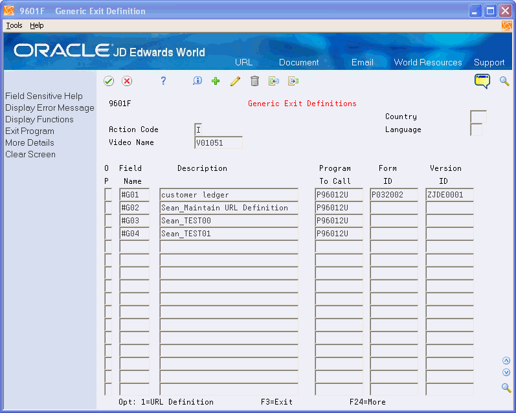This screenshot has width=516, height=413.
Task: Click Program To Call field in #G04 row
Action: coord(339,233)
